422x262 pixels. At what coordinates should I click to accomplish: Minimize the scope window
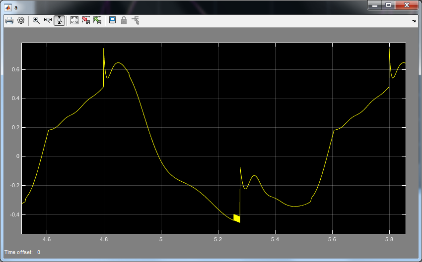(x=375, y=5)
